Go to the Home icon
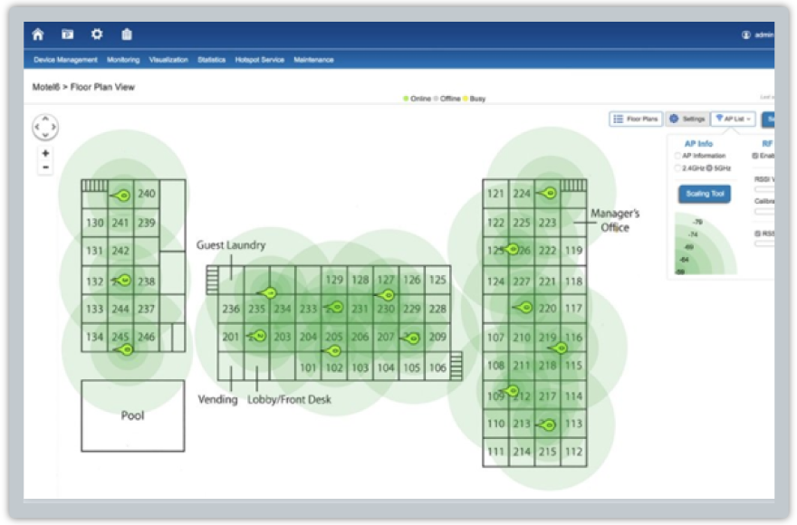Viewport: 797px width, 525px height. click(38, 34)
